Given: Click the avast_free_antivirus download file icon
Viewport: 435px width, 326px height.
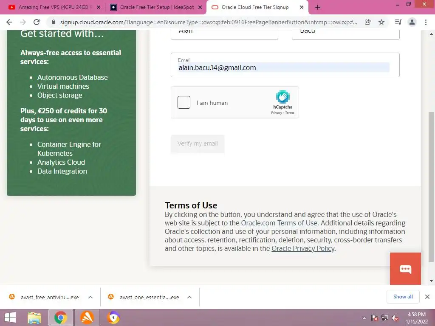Looking at the screenshot, I should point(11,297).
